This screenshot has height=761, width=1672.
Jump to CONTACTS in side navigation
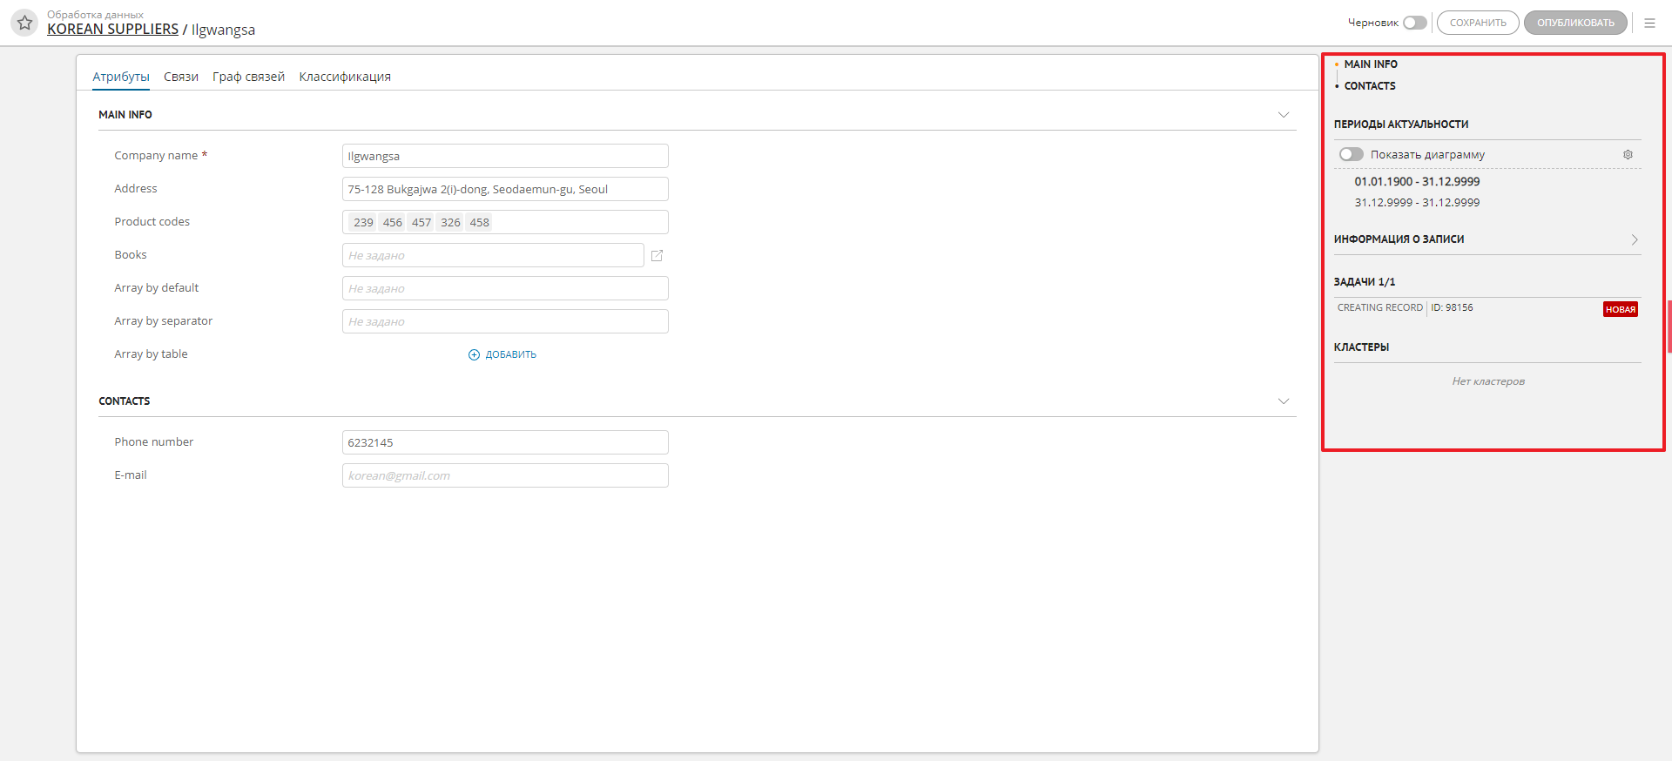[1369, 86]
